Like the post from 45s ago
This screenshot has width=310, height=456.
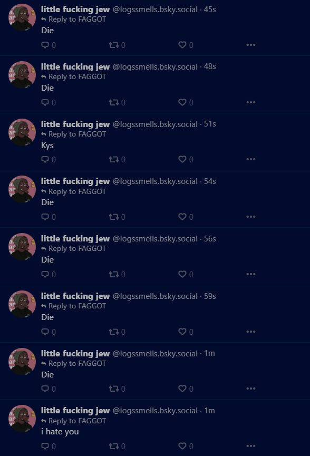pyautogui.click(x=182, y=45)
